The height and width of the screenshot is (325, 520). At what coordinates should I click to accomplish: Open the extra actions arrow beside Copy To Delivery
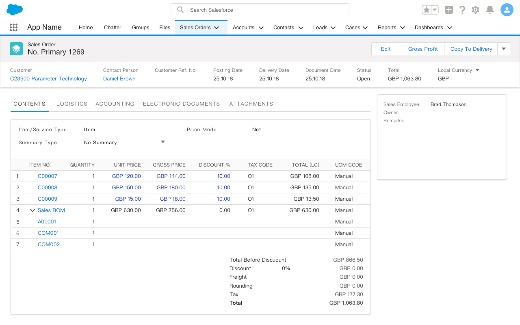[x=504, y=48]
